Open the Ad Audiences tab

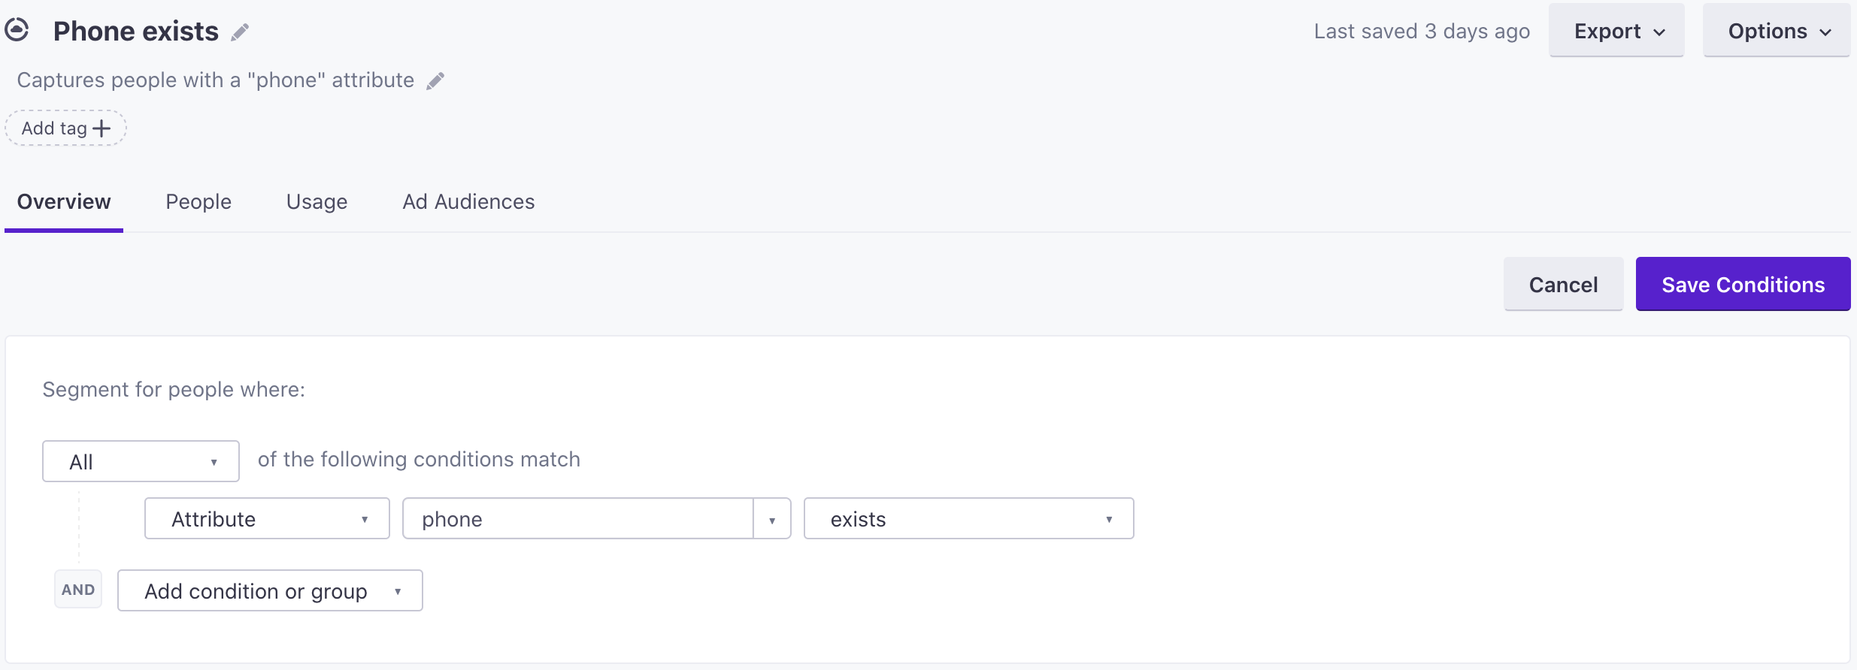click(468, 201)
